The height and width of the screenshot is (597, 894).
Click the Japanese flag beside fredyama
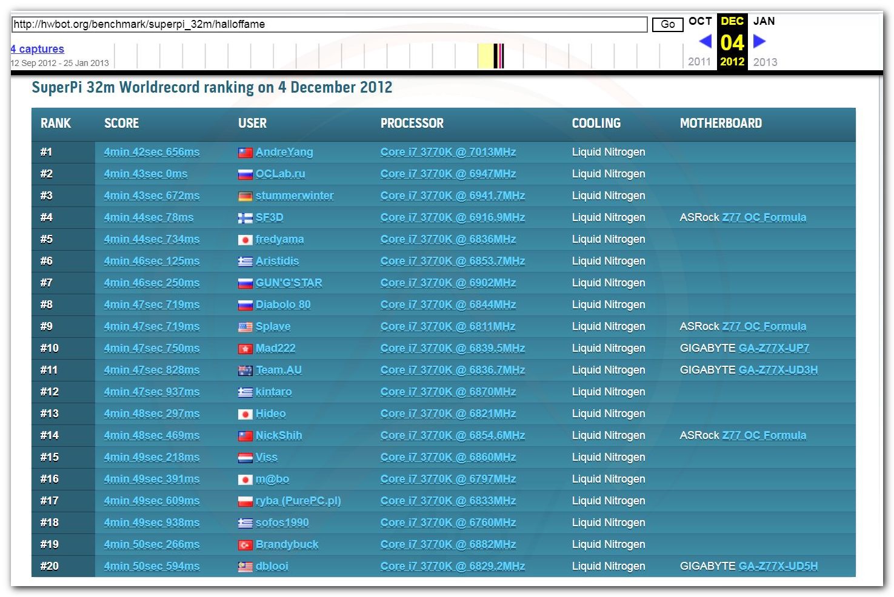[245, 240]
